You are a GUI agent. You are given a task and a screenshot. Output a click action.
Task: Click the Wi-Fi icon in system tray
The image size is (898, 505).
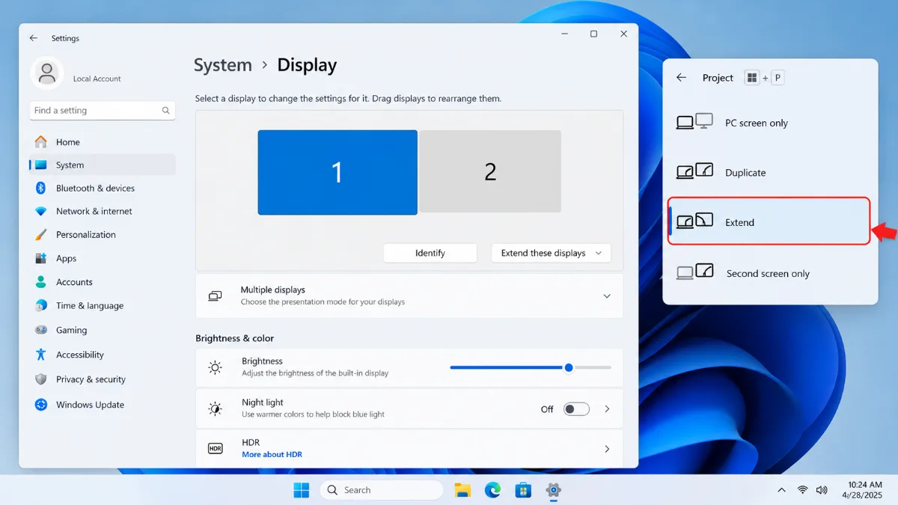pyautogui.click(x=802, y=490)
